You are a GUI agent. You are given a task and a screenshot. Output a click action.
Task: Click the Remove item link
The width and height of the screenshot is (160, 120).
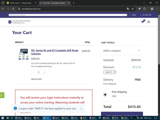[36, 79]
